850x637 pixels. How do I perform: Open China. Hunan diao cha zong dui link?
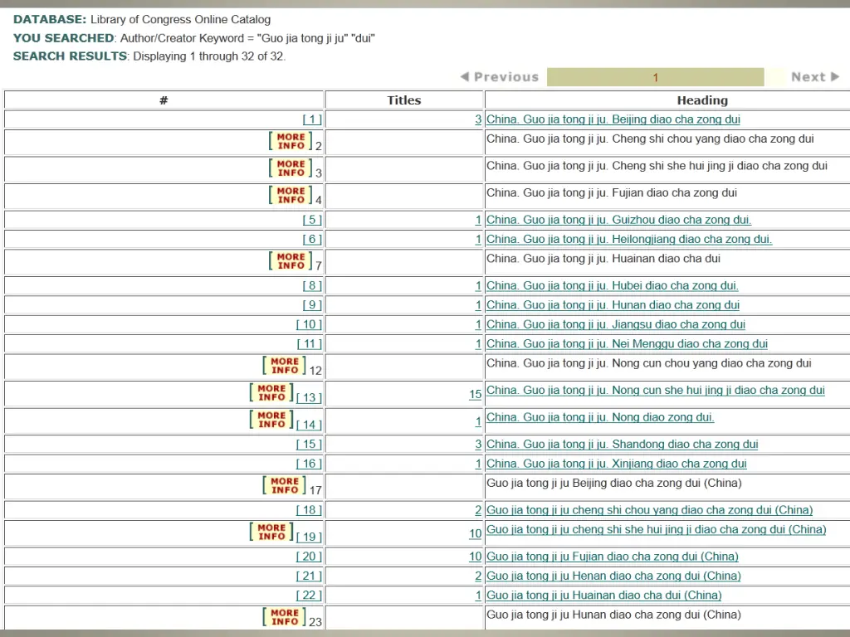pyautogui.click(x=613, y=305)
